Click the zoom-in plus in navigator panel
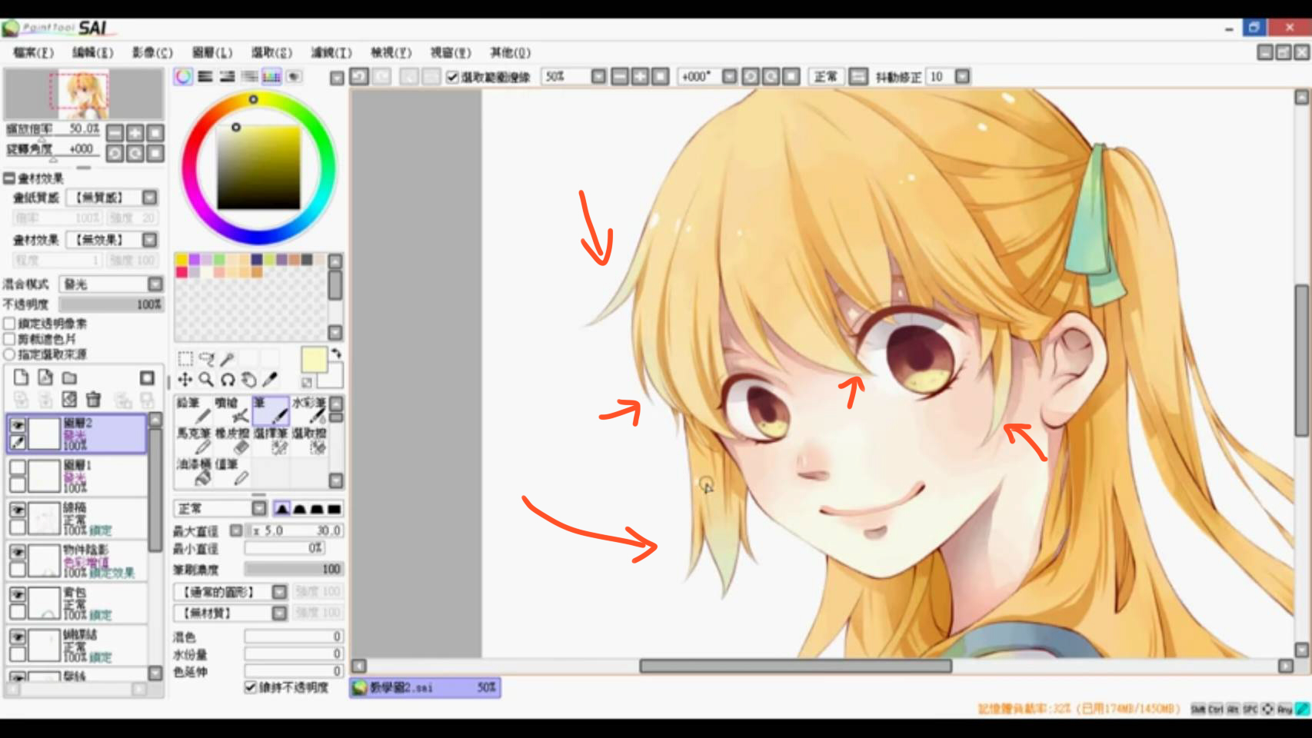1312x738 pixels. (135, 133)
